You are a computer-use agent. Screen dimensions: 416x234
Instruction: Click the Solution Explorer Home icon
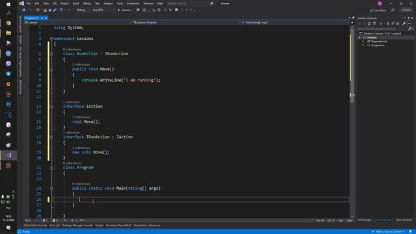pyautogui.click(x=369, y=23)
